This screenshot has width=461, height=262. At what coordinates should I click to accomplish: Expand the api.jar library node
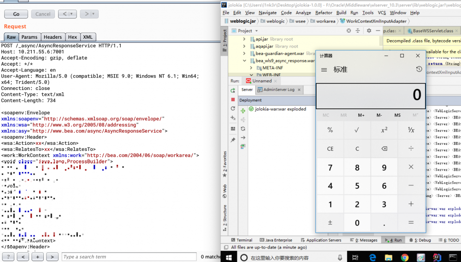(244, 39)
